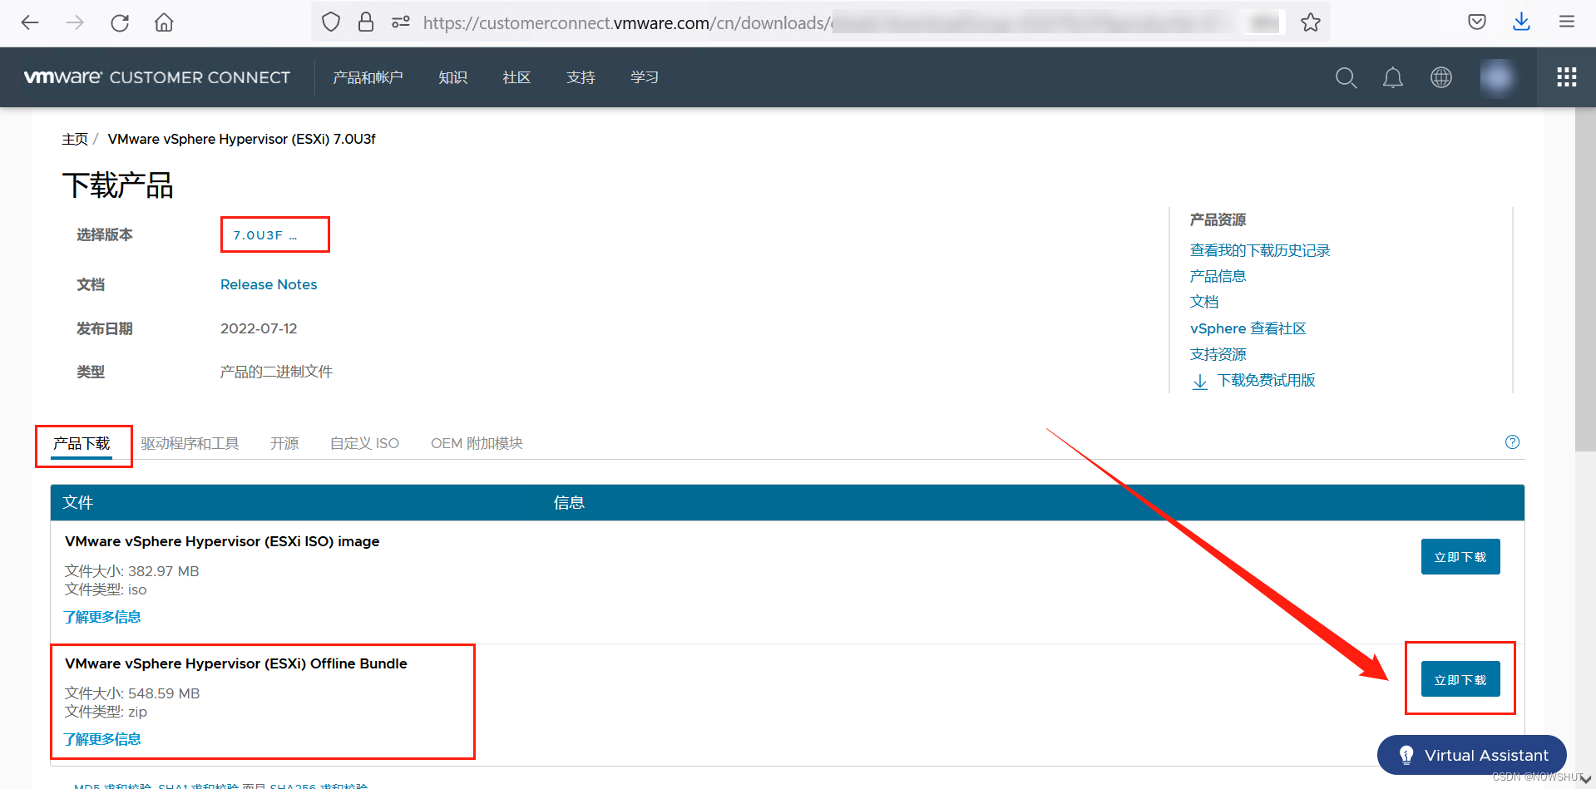
Task: Open the browser home page icon
Action: coord(164,22)
